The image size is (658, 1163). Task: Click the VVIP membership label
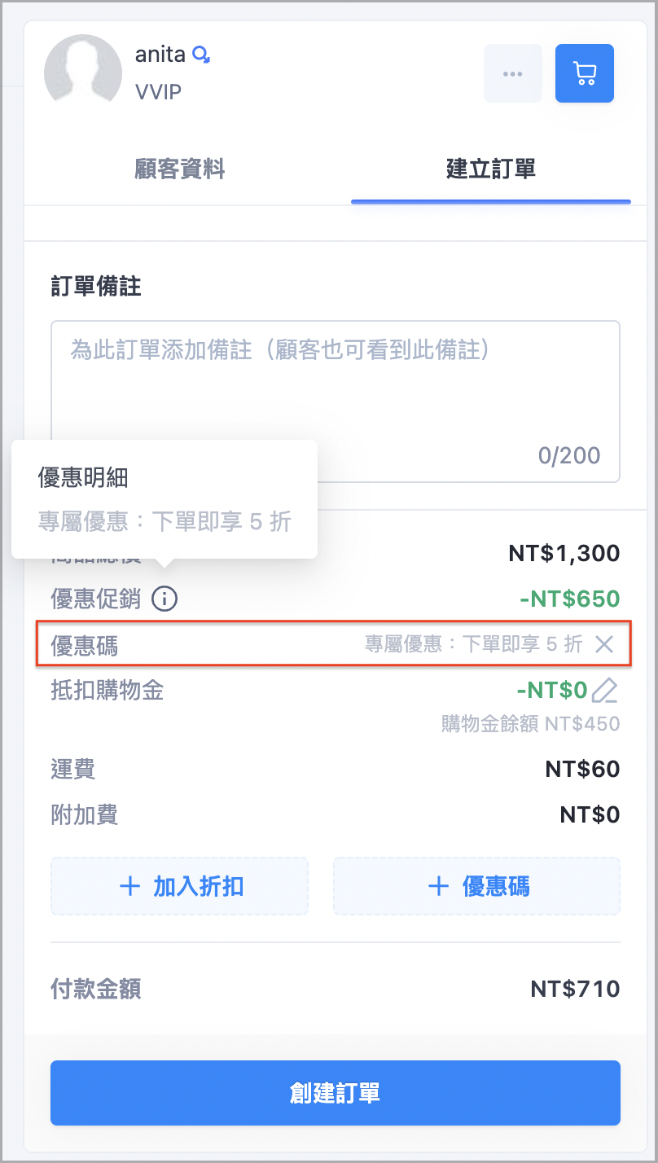tap(159, 91)
